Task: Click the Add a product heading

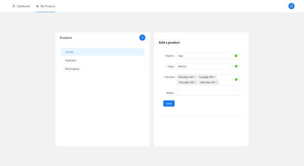Action: (x=169, y=43)
